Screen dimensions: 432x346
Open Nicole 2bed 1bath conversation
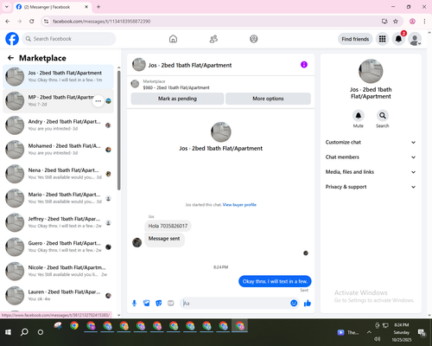pyautogui.click(x=58, y=271)
